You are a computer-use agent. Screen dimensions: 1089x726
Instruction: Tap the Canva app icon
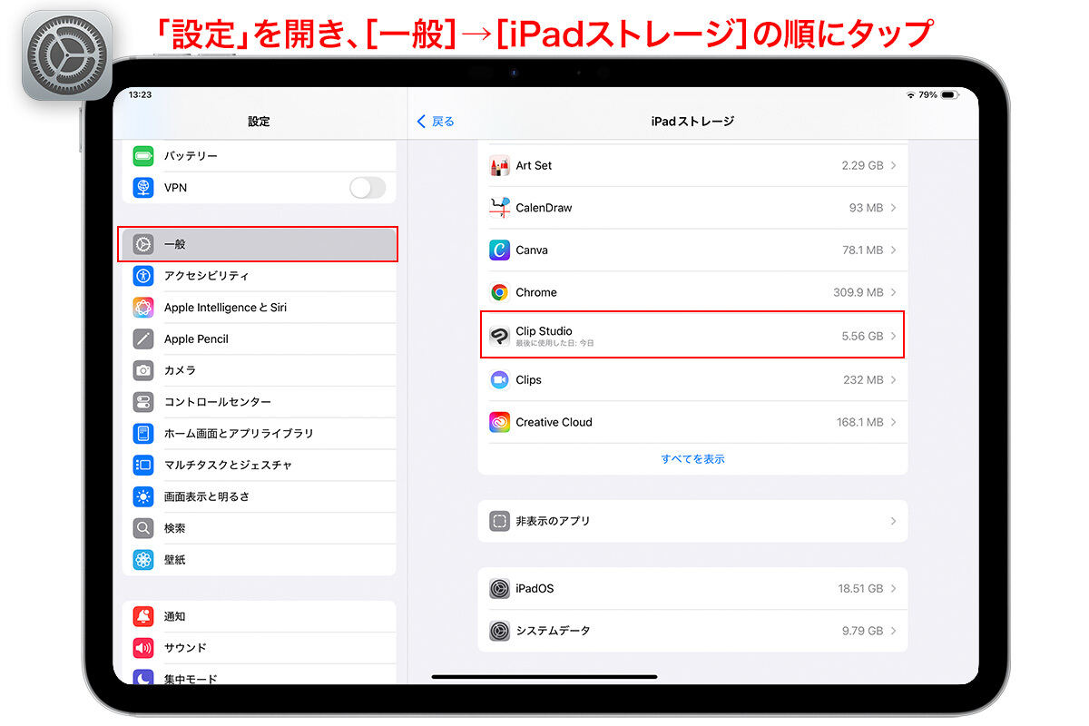tap(499, 250)
